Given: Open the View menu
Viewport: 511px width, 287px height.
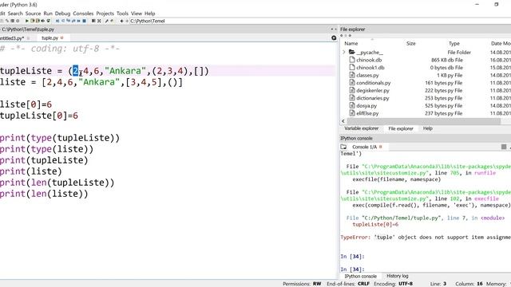Looking at the screenshot, I should 137,14.
